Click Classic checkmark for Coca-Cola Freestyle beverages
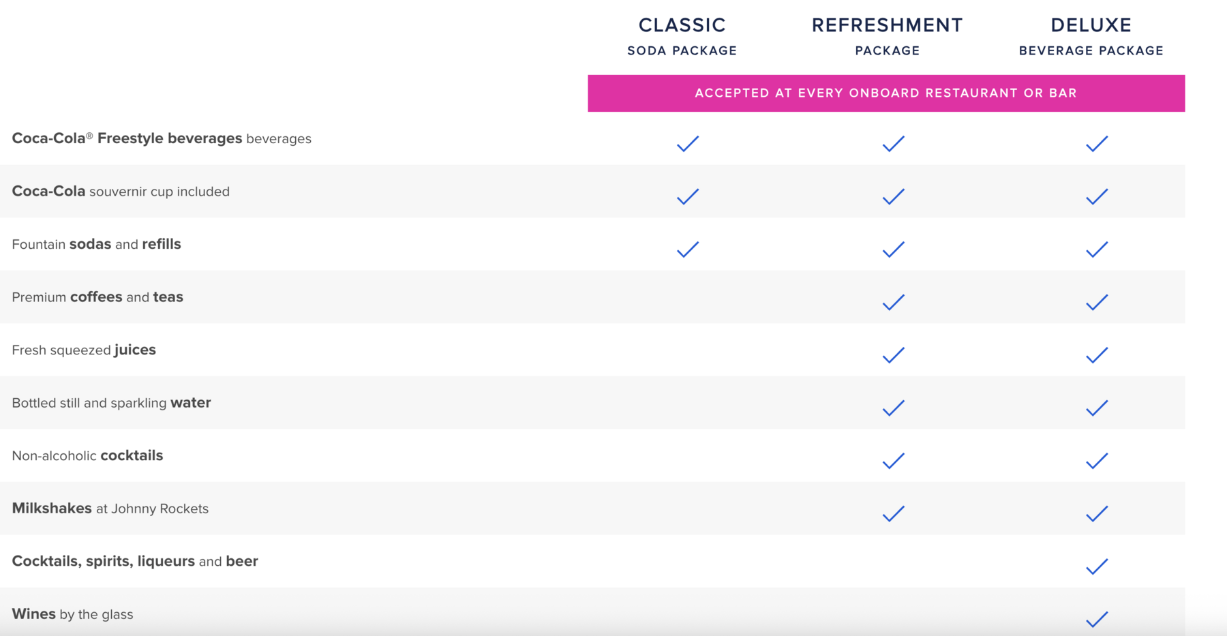1227x636 pixels. coord(688,144)
